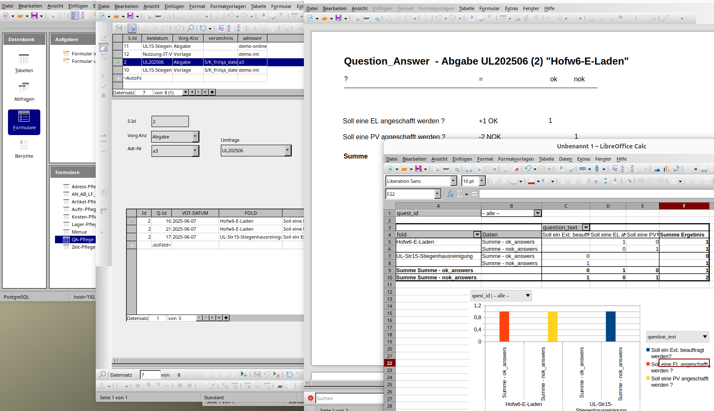This screenshot has height=411, width=714.
Task: Open the Daten menu in Calc
Action: pos(565,159)
